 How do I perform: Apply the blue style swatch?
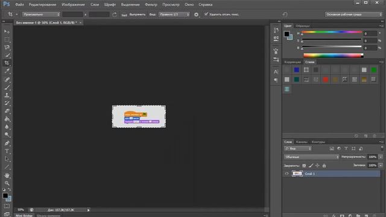(x=297, y=70)
